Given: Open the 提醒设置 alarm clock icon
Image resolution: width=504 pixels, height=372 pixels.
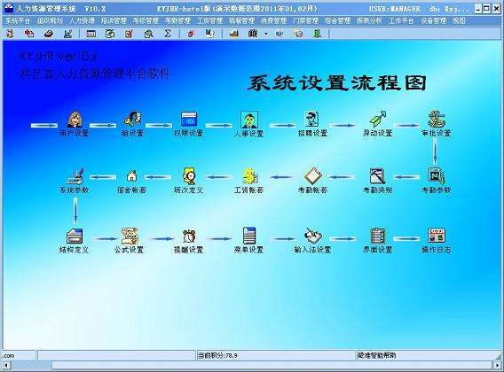Looking at the screenshot, I should tap(189, 236).
